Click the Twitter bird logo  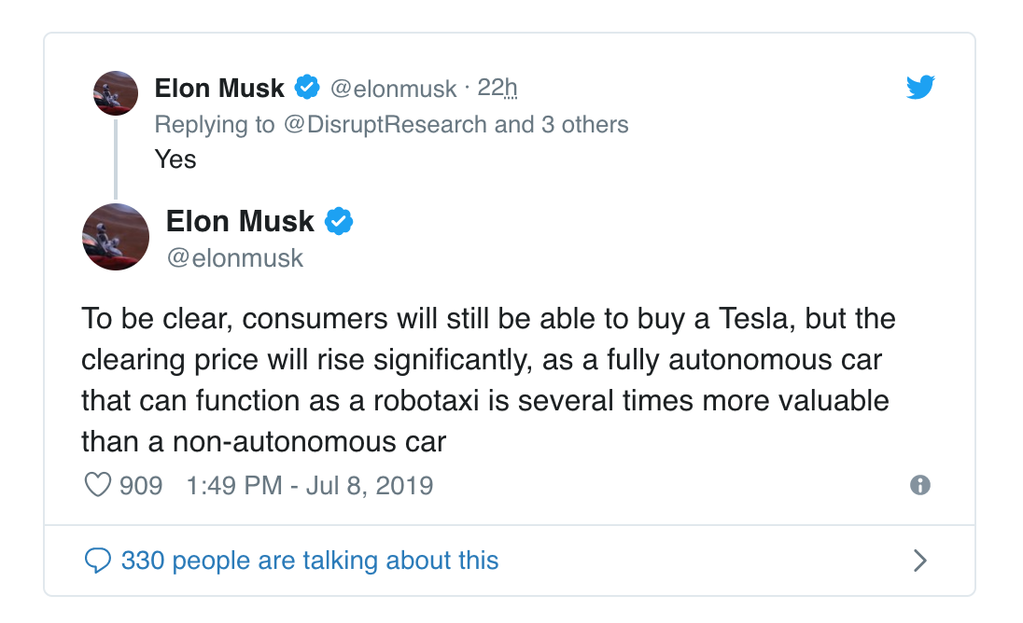[x=920, y=88]
